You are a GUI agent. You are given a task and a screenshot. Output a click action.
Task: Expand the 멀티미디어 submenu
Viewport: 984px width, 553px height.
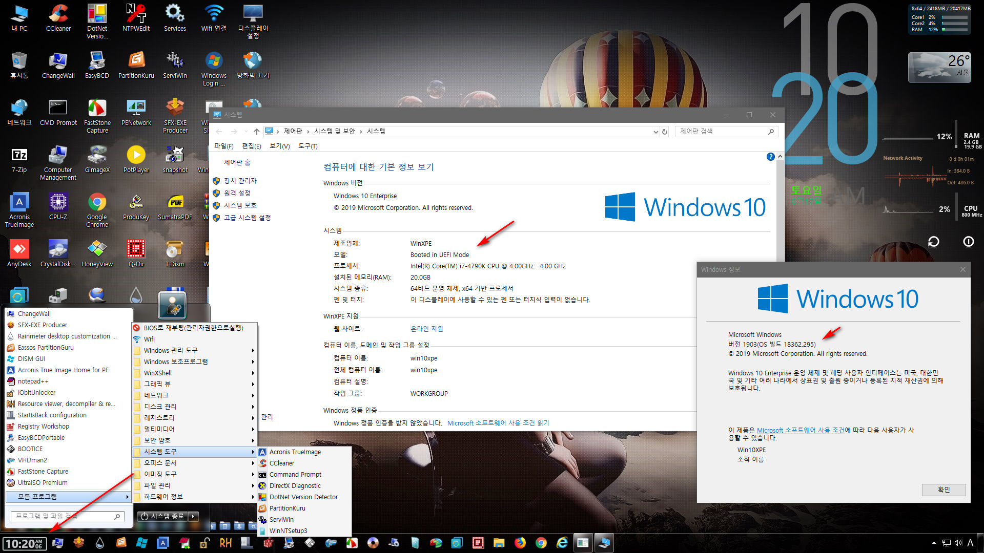pyautogui.click(x=194, y=429)
